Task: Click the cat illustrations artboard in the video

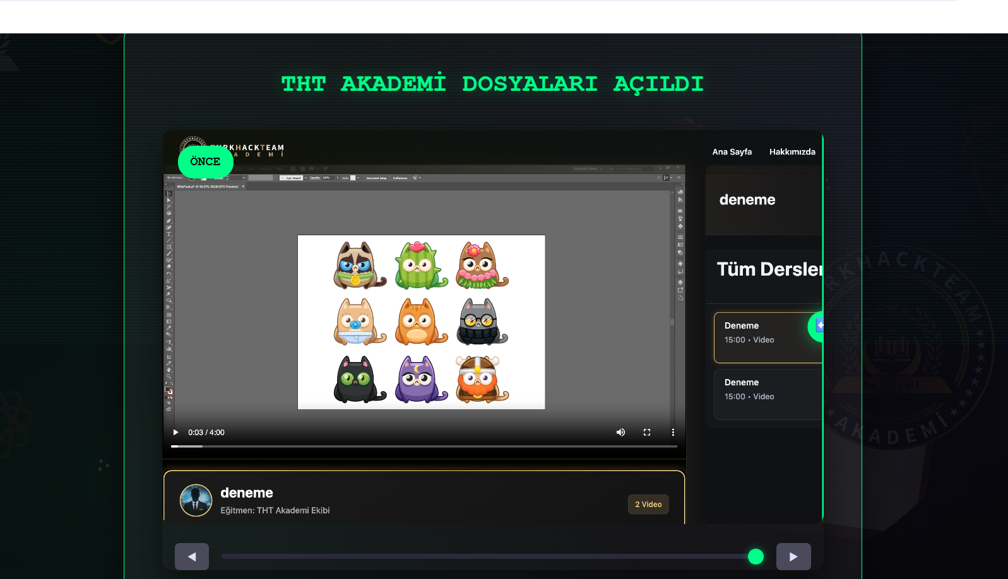Action: tap(421, 322)
